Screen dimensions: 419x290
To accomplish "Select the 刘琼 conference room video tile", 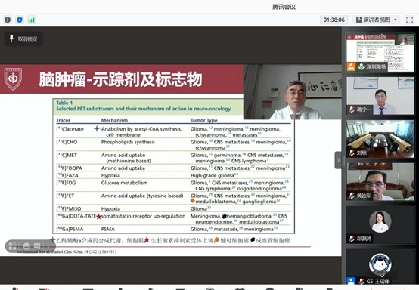I will coord(380,139).
